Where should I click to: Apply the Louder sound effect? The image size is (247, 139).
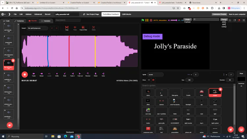(x=49, y=74)
